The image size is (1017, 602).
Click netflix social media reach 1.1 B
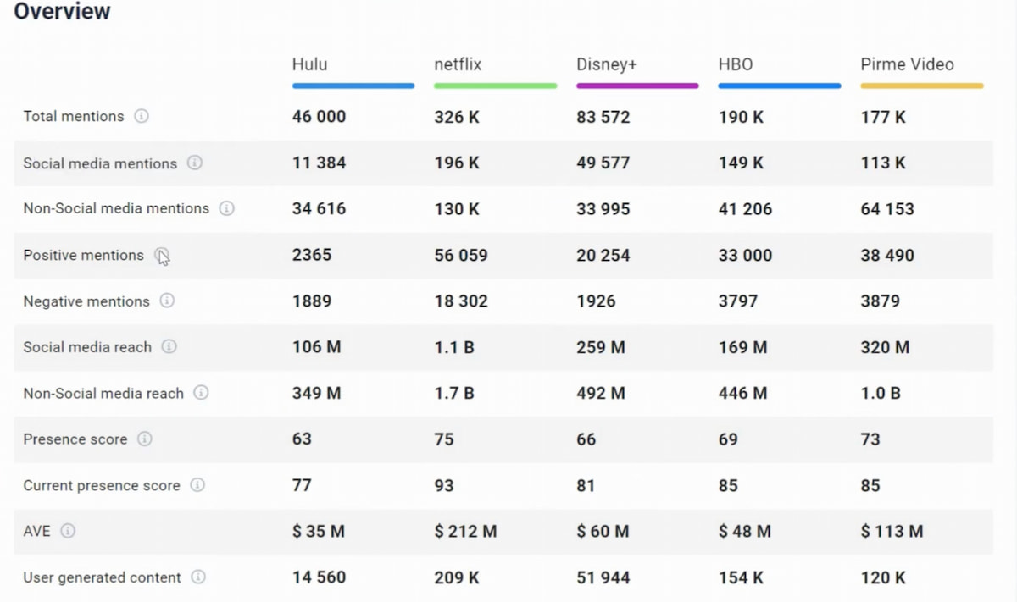click(x=454, y=347)
